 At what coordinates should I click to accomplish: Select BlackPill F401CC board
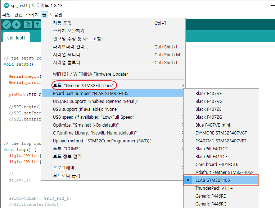tap(221, 148)
